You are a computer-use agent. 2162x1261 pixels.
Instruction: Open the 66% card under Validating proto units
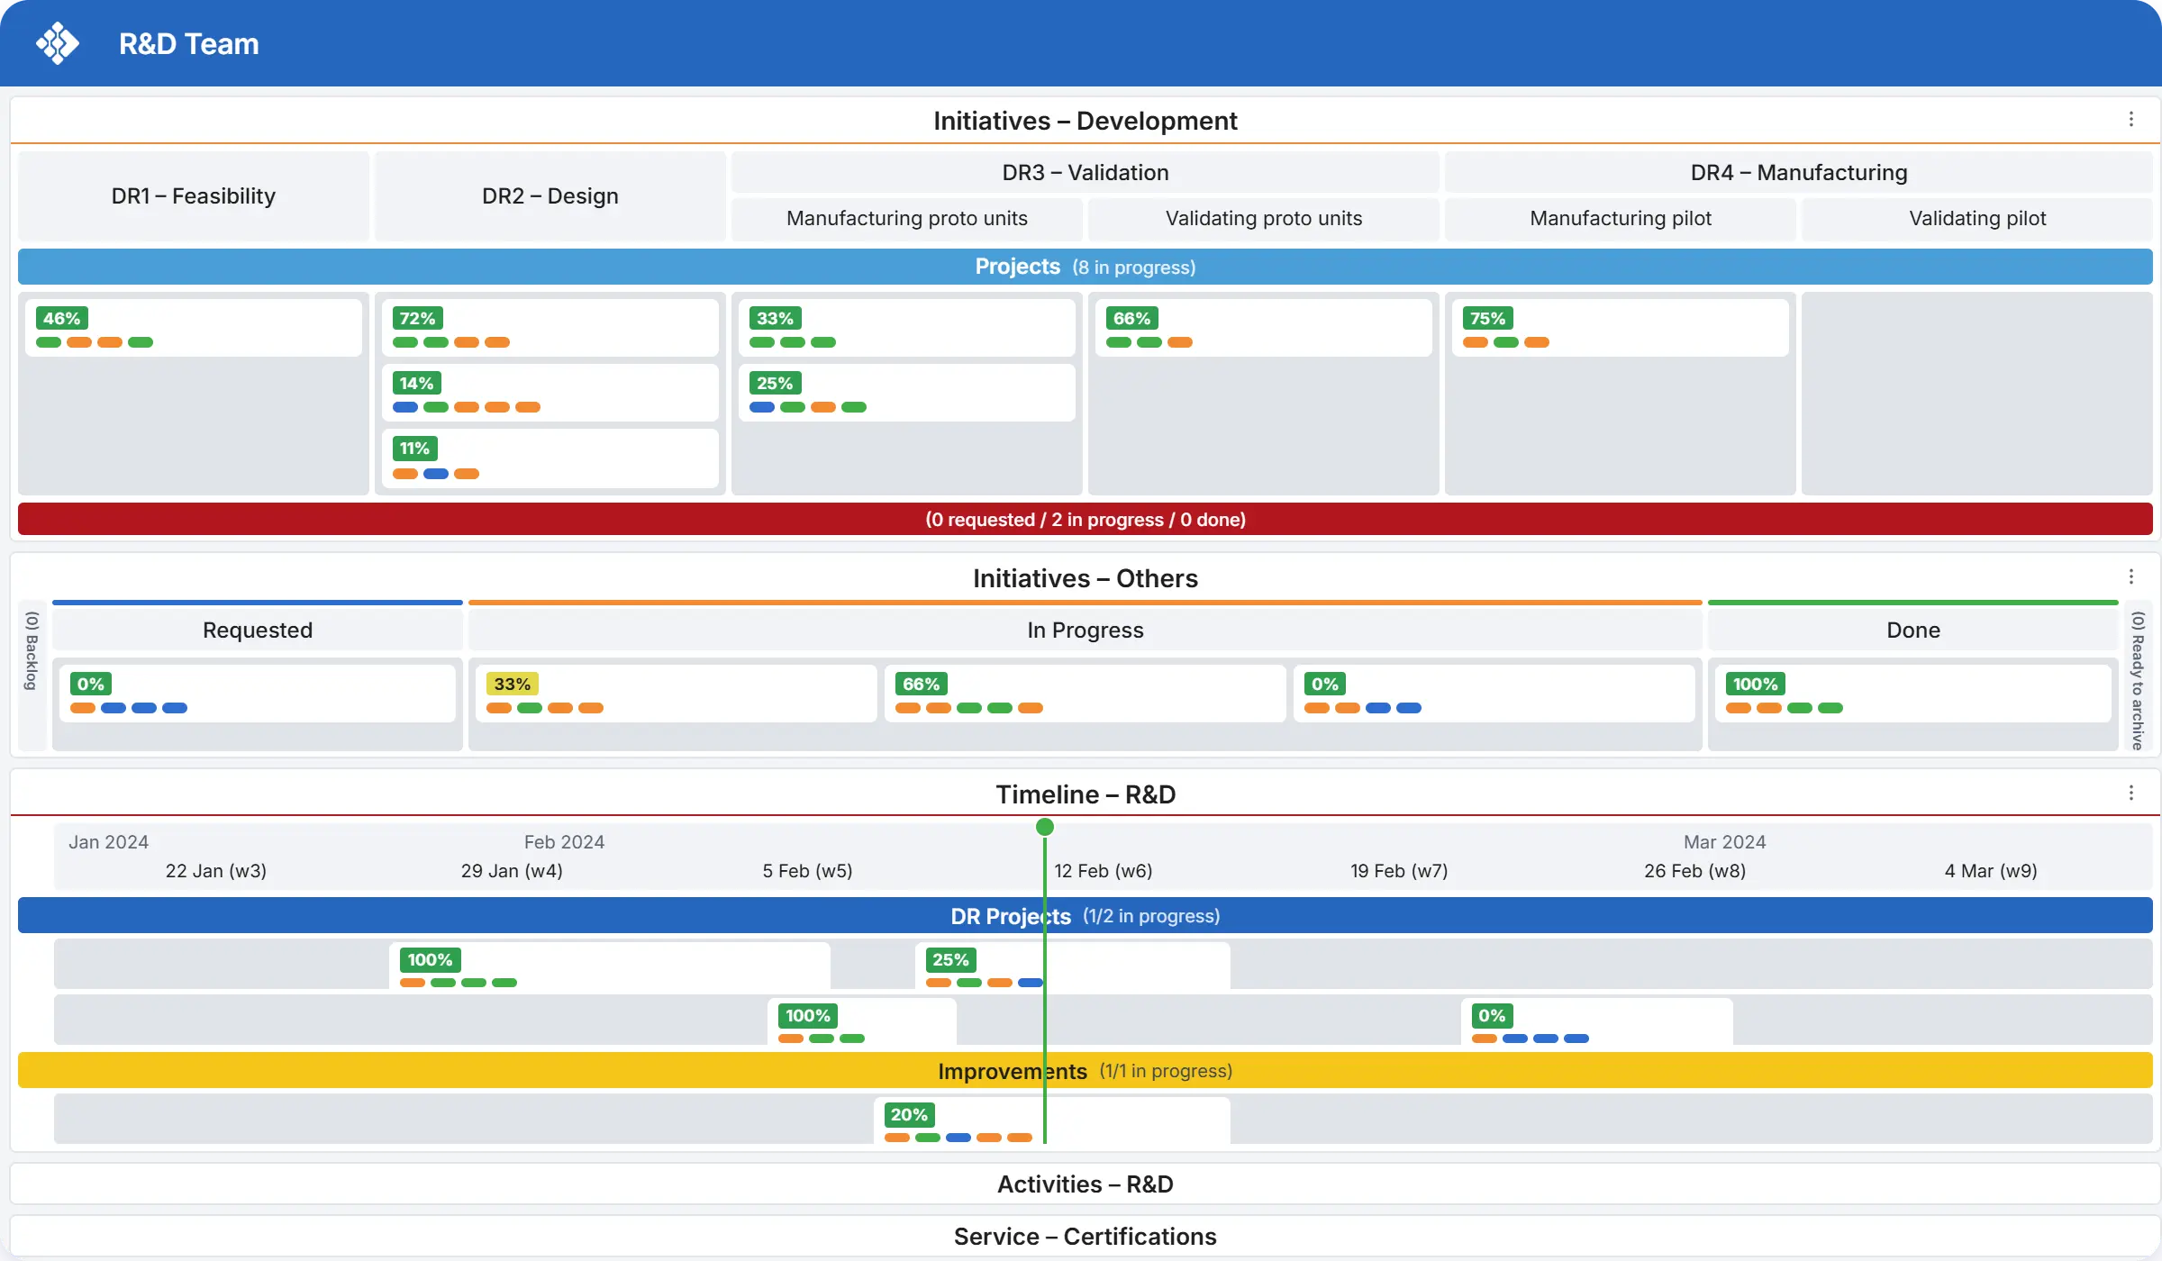[1264, 328]
